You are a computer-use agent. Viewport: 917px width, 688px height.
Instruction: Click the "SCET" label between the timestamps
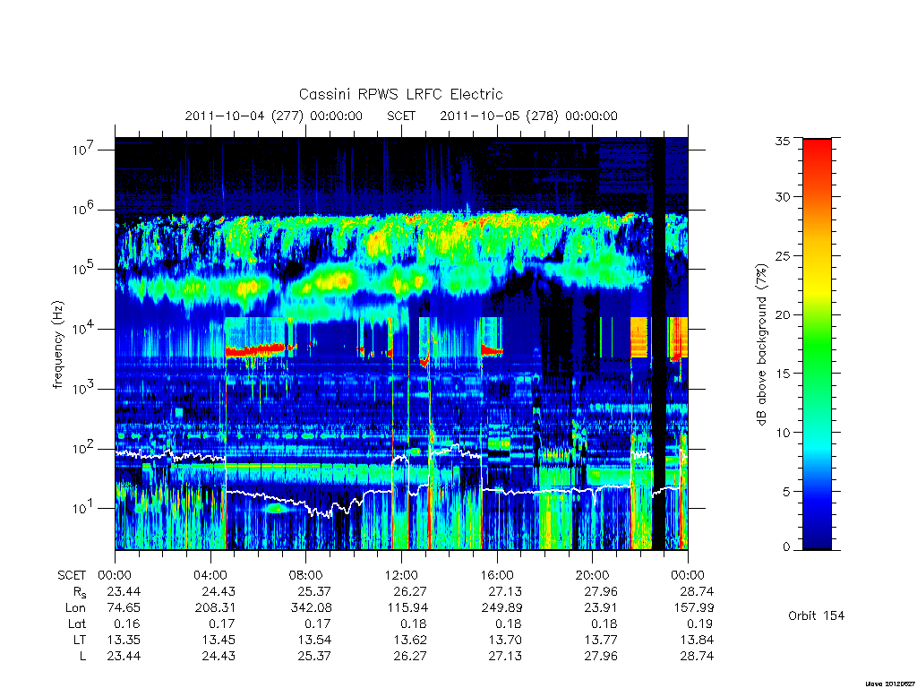[x=401, y=116]
